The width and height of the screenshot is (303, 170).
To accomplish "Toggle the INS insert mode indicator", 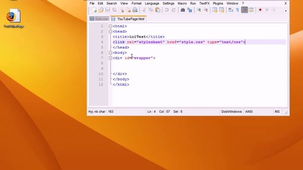I will click(x=277, y=111).
